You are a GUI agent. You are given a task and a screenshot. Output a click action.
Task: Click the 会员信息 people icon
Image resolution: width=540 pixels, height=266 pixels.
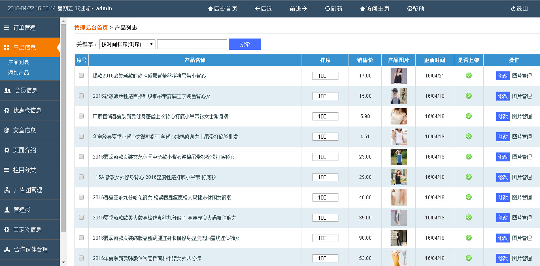click(x=7, y=90)
